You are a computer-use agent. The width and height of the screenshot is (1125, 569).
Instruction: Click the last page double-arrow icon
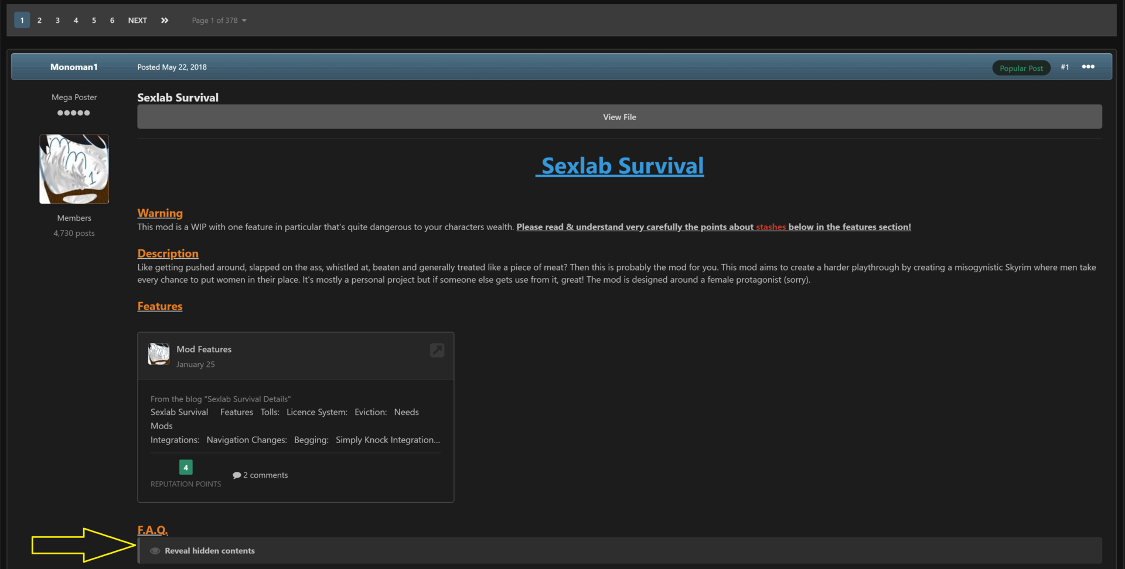coord(165,20)
